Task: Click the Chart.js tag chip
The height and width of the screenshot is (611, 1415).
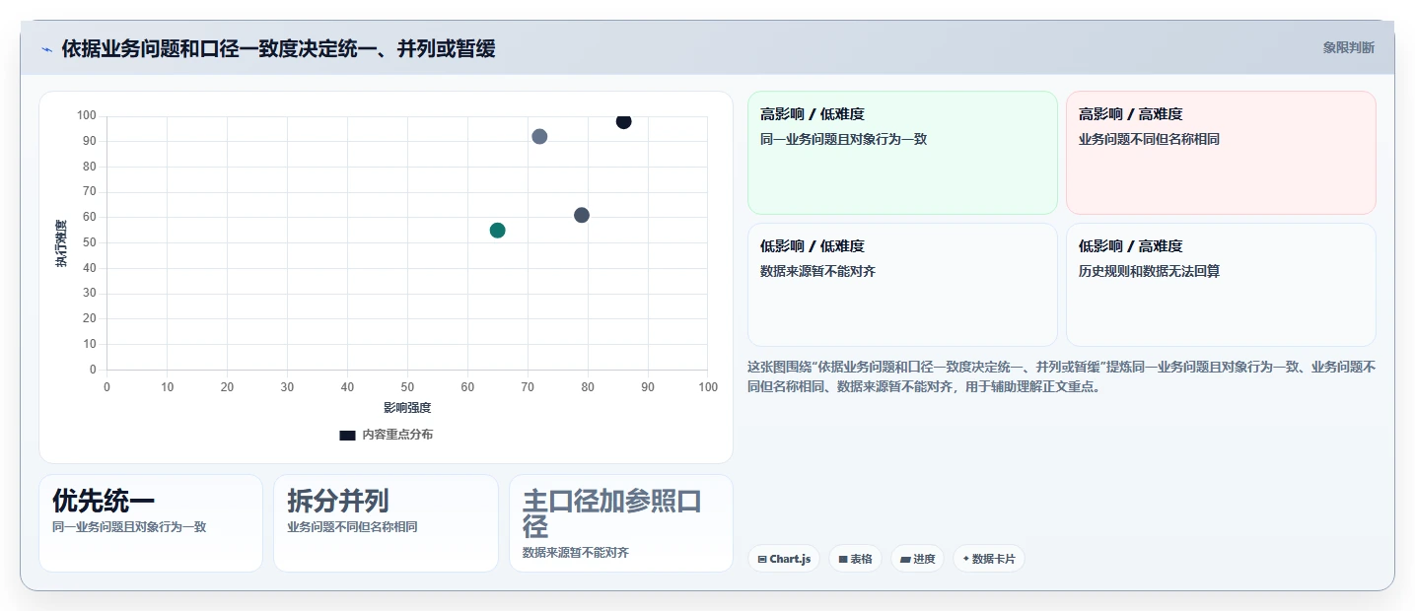Action: (x=784, y=559)
